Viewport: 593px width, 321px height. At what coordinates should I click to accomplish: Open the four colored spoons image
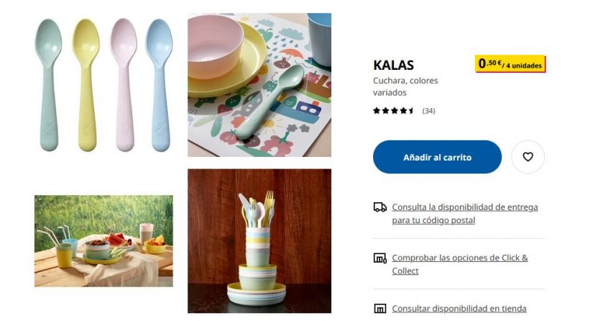(x=104, y=85)
